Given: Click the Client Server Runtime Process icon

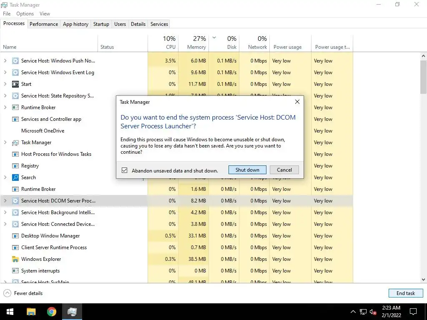Looking at the screenshot, I should 15,247.
